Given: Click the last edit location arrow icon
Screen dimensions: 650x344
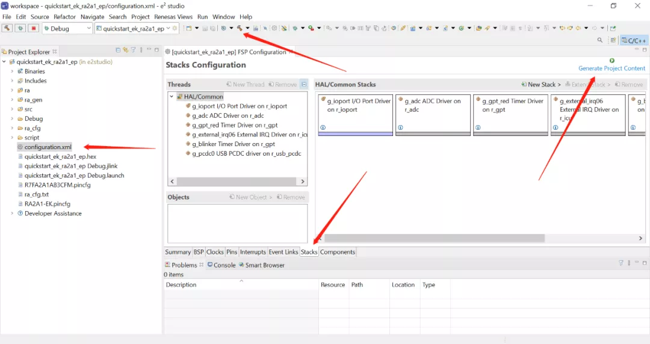Looking at the screenshot, I should click(562, 28).
